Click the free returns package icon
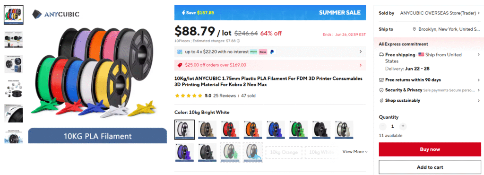 [381, 80]
